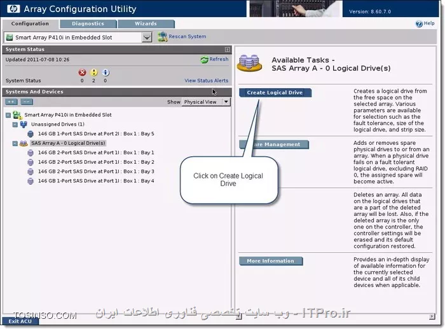The height and width of the screenshot is (329, 445).
Task: Click the green Refresh icon
Action: pos(204,60)
